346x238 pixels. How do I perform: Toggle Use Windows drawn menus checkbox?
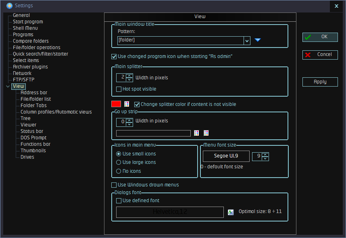coord(114,185)
